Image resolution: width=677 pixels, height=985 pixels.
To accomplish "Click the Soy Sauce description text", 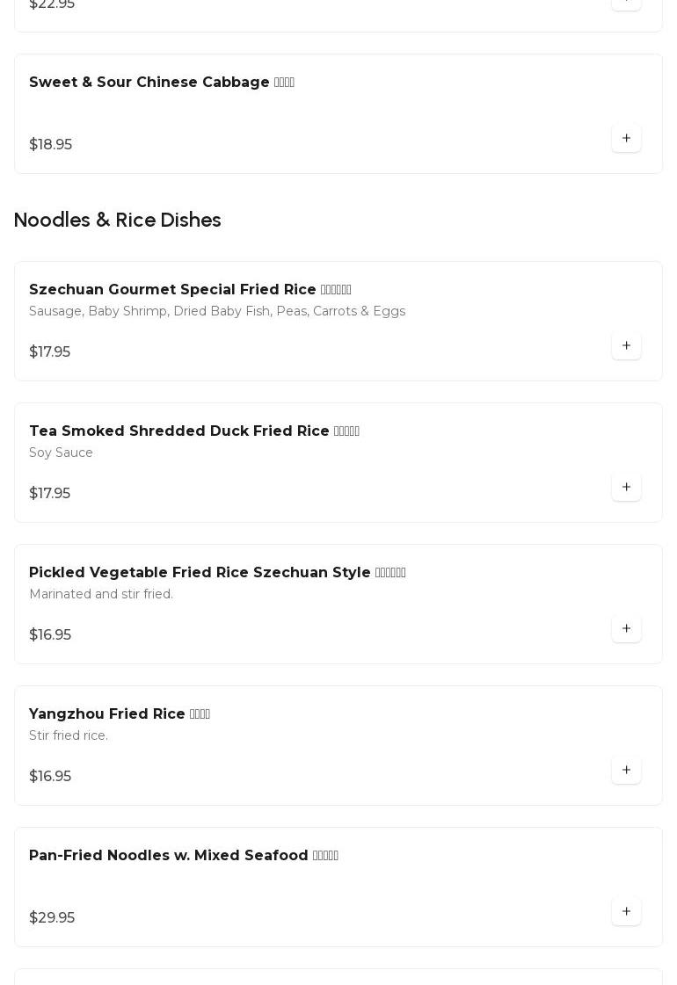I will 61,453.
